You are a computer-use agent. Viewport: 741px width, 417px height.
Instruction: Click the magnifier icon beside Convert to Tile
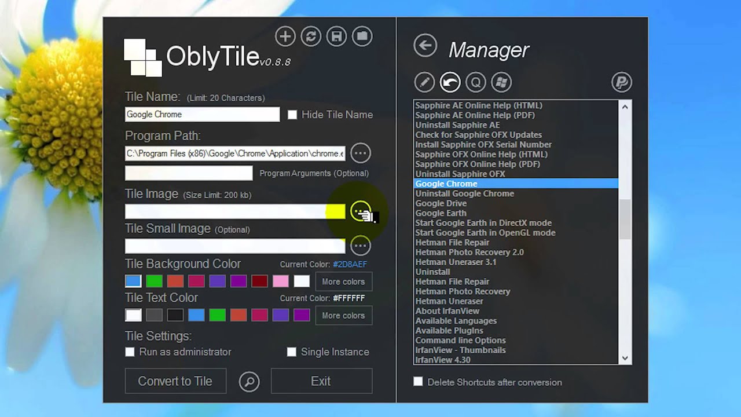click(250, 382)
